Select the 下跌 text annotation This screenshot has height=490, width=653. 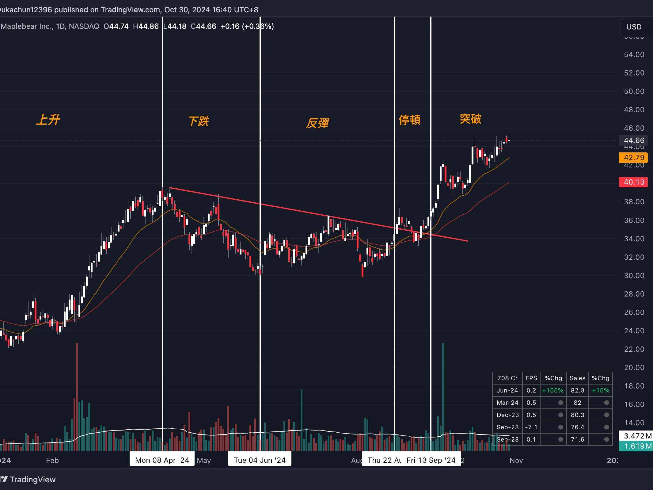point(199,121)
